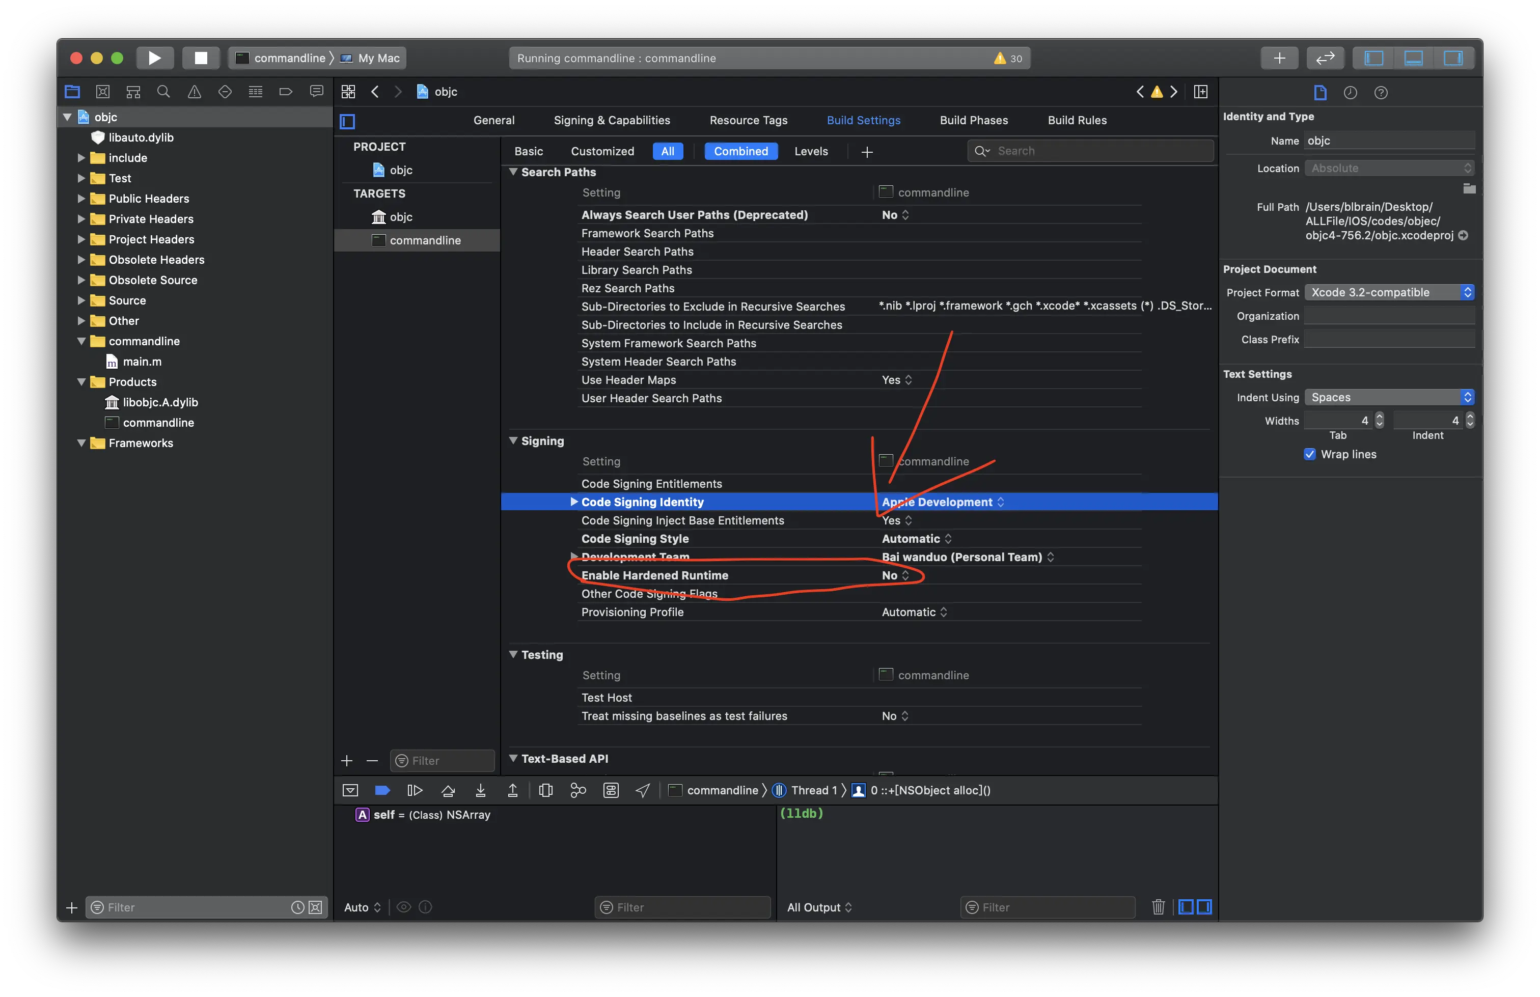This screenshot has width=1540, height=997.
Task: Toggle breakpoints activation in debug bar
Action: pyautogui.click(x=382, y=790)
